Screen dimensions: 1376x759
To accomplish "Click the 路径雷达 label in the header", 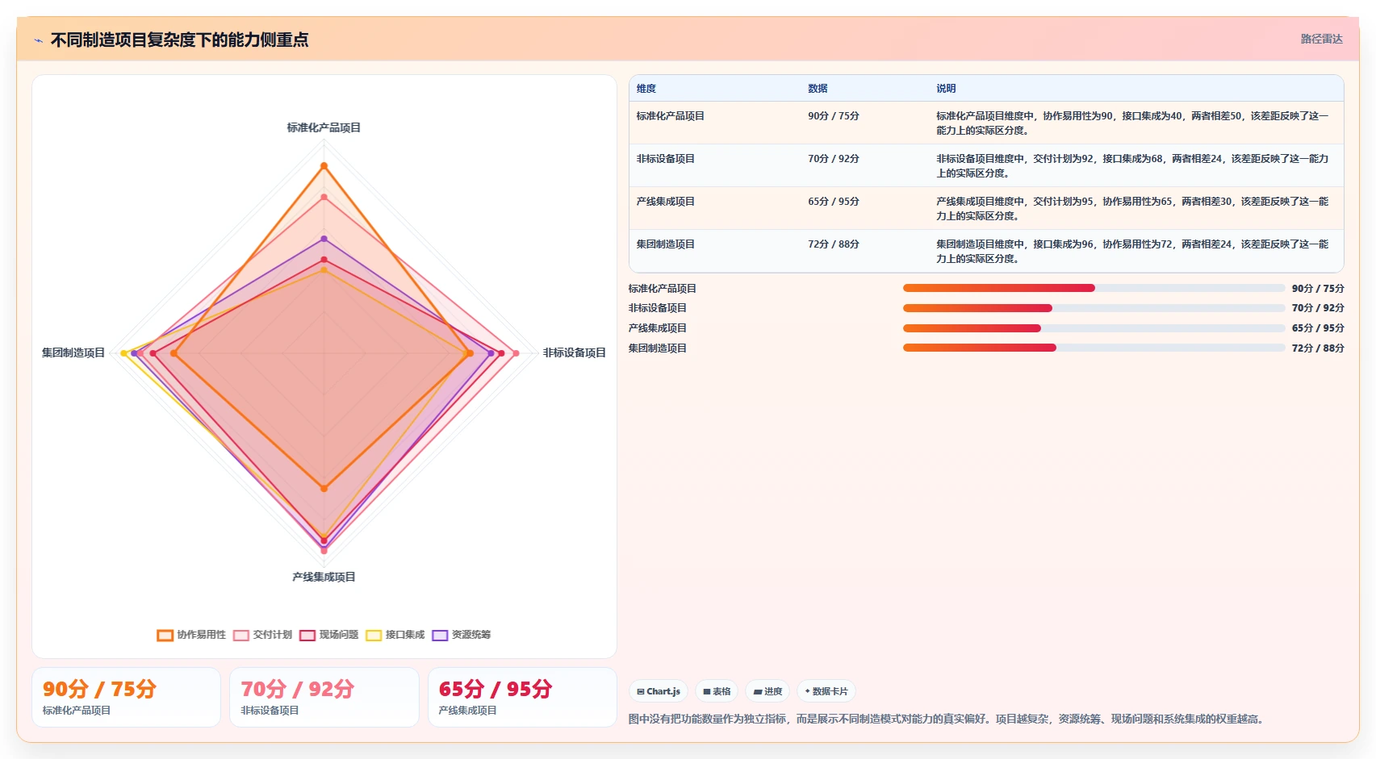I will pos(1321,39).
